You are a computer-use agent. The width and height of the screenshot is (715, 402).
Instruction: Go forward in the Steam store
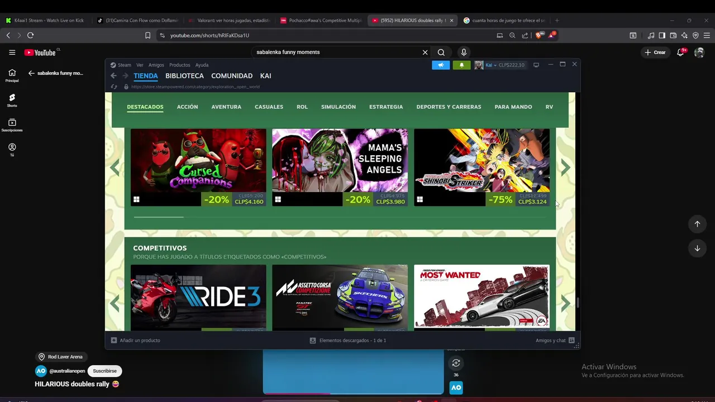point(125,76)
